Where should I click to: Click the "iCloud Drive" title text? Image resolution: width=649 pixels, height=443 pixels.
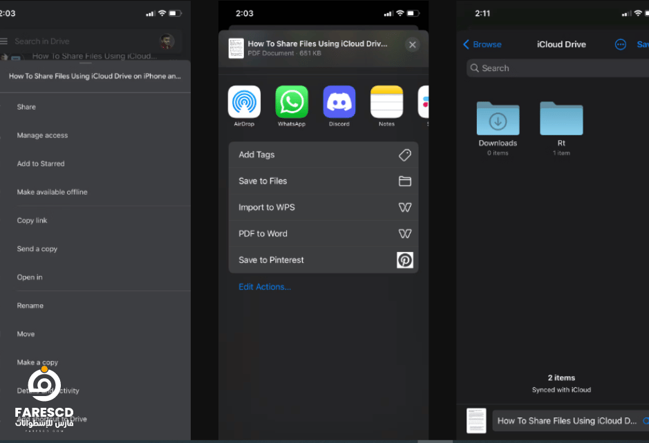(x=561, y=44)
